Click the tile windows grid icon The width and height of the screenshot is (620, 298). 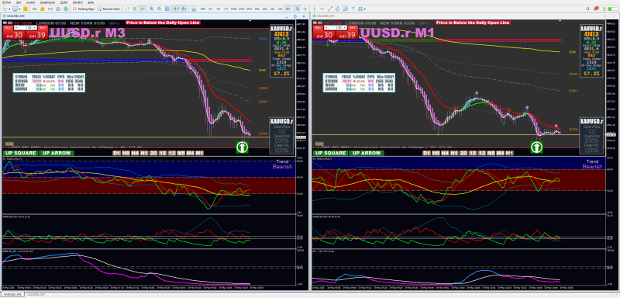click(167, 9)
